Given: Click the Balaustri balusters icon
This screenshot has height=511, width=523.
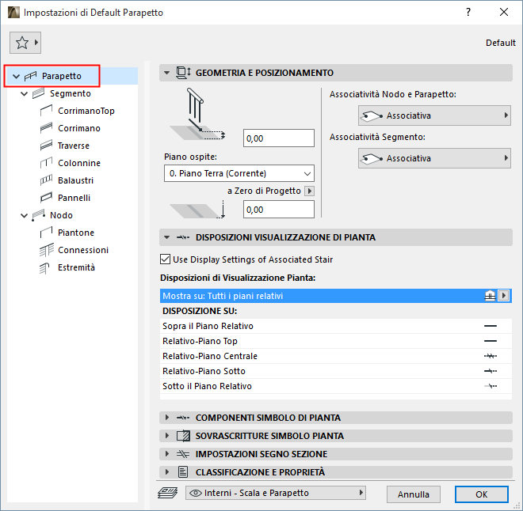Looking at the screenshot, I should (46, 180).
